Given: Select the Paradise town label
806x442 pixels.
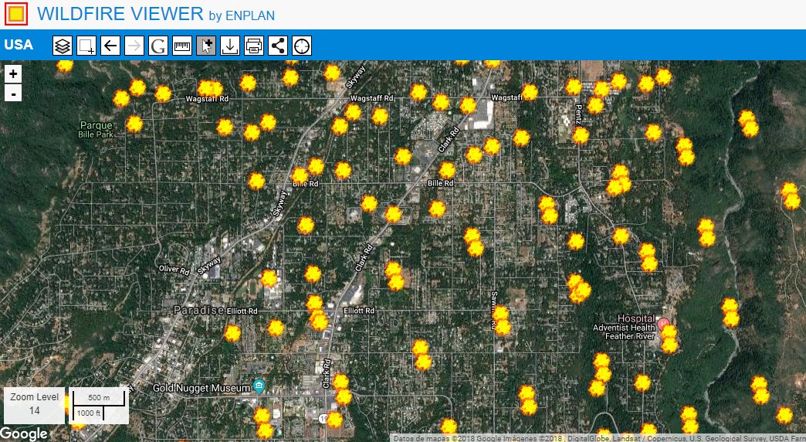Looking at the screenshot, I should 198,311.
